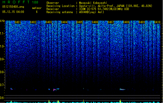Image resolution: width=163 pixels, height=103 pixels.
Task: Click the 0403 time marker
Action: click(x=49, y=22)
